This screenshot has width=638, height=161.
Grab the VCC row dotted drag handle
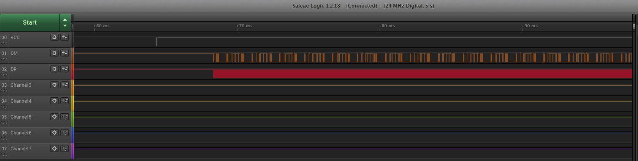[4, 43]
